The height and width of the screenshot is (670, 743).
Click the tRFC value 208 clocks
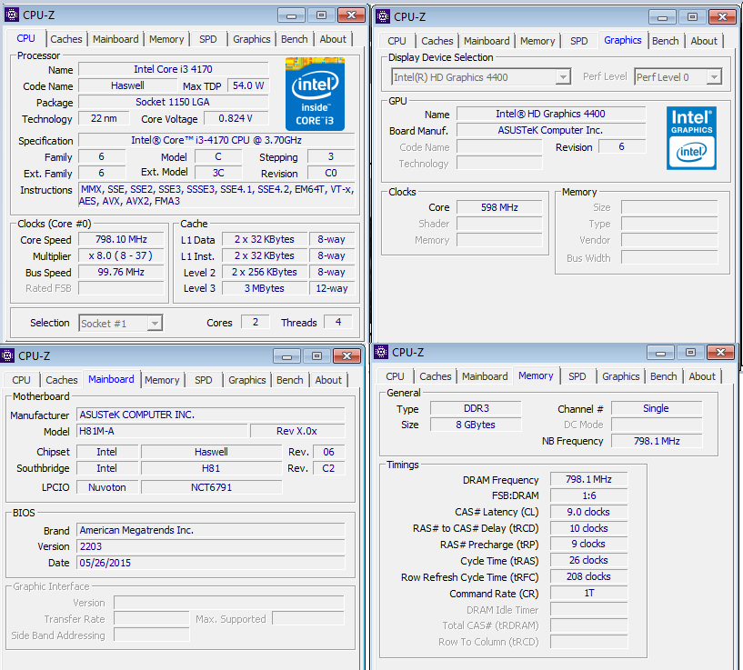(x=589, y=576)
